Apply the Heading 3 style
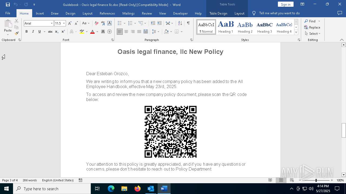The image size is (346, 194). (265, 27)
